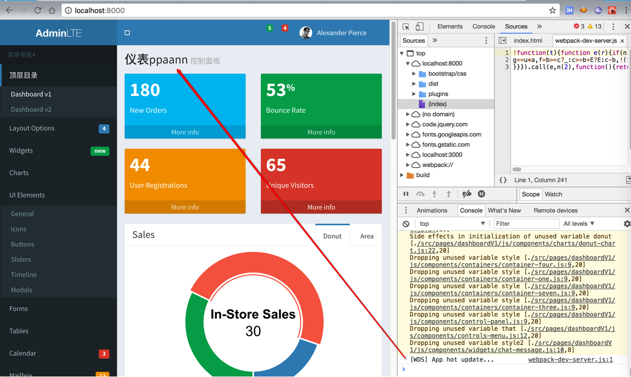Pause script execution in the debugger
631x377 pixels.
click(406, 194)
